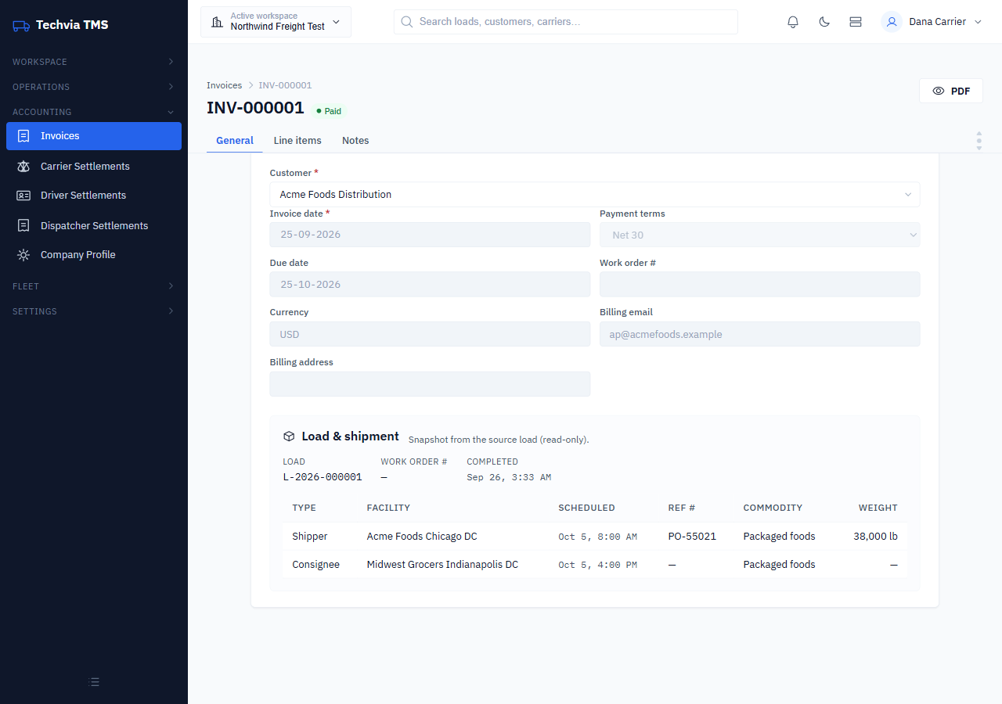Expand the FLEET sidebar section

pos(94,286)
